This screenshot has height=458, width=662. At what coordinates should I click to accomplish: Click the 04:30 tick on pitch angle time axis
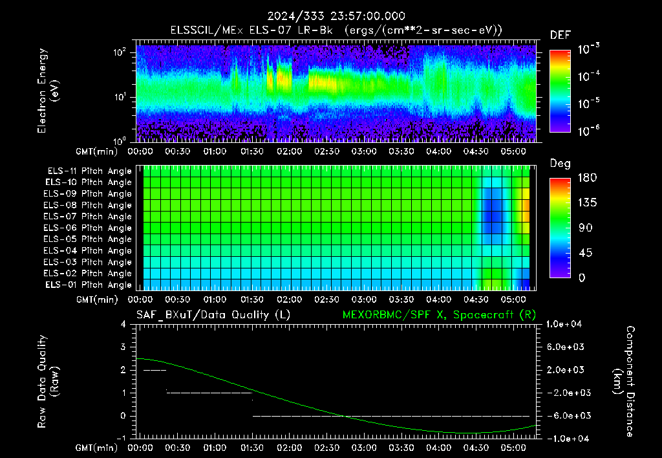coord(476,300)
